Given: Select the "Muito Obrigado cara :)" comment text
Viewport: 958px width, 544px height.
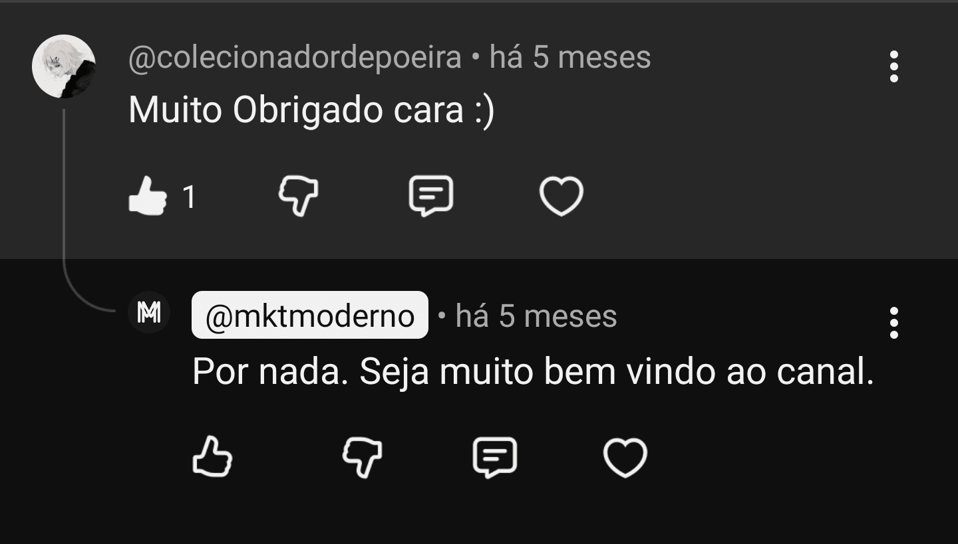Looking at the screenshot, I should [311, 110].
